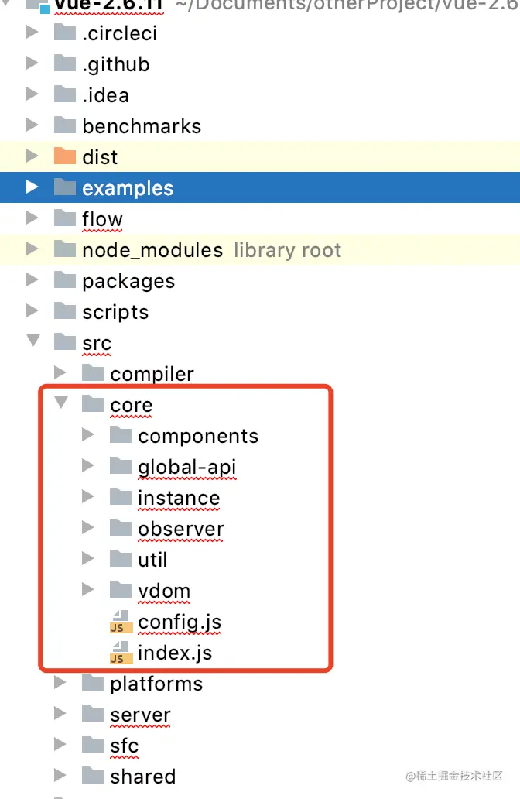
Task: Click the node_modules folder icon
Action: point(65,250)
